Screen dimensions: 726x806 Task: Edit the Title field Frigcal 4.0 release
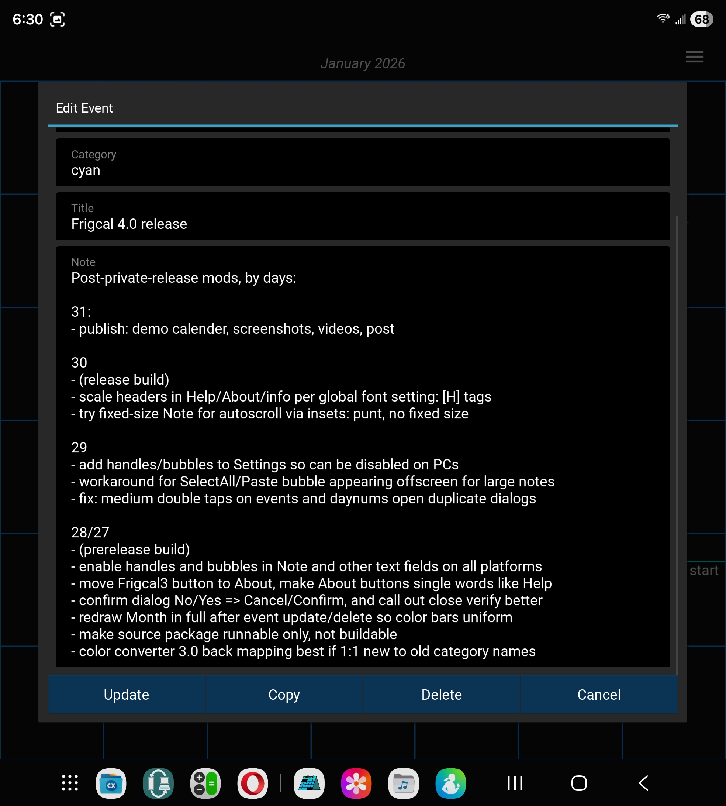coord(362,217)
